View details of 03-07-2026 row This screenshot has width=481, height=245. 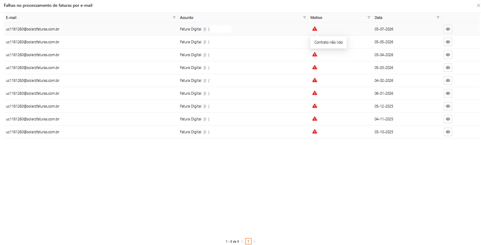coord(448,29)
